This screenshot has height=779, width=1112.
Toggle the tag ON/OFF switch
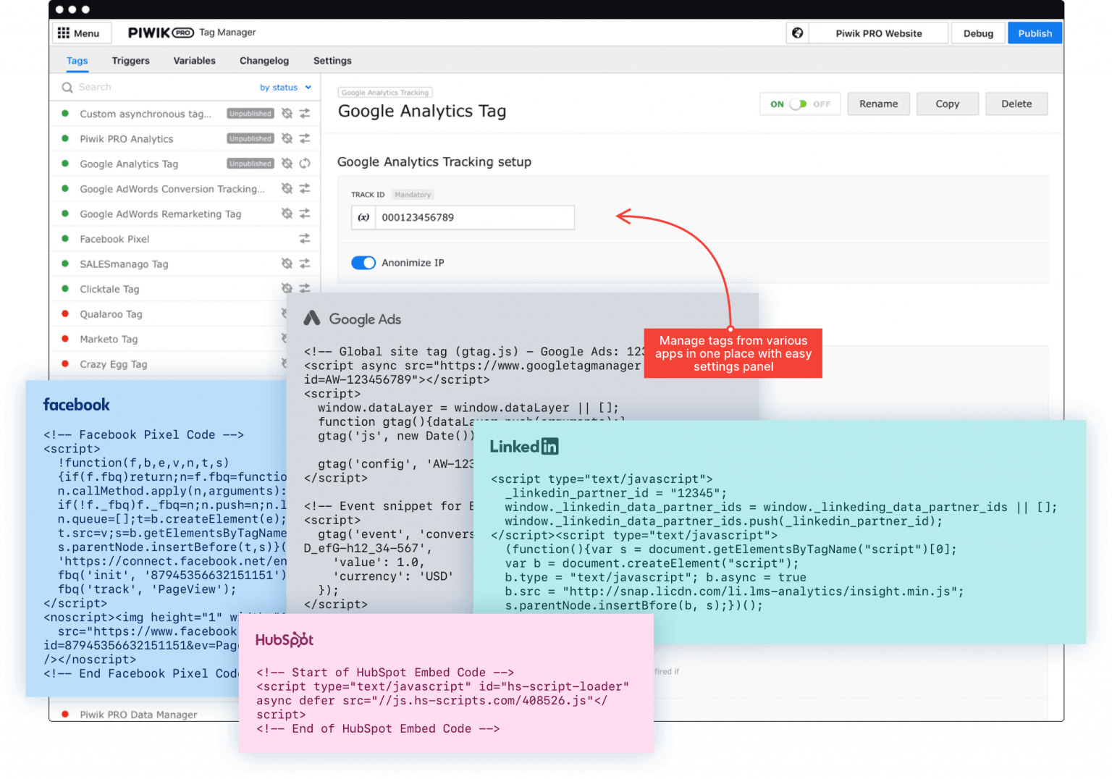click(x=799, y=104)
